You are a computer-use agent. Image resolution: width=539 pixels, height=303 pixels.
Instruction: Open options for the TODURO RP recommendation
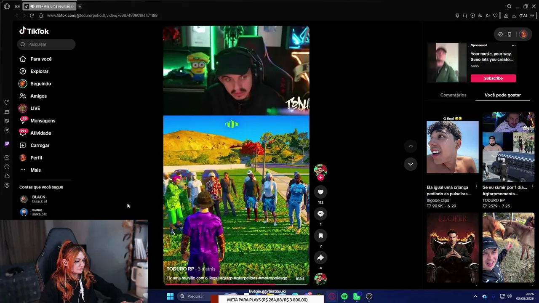click(532, 187)
